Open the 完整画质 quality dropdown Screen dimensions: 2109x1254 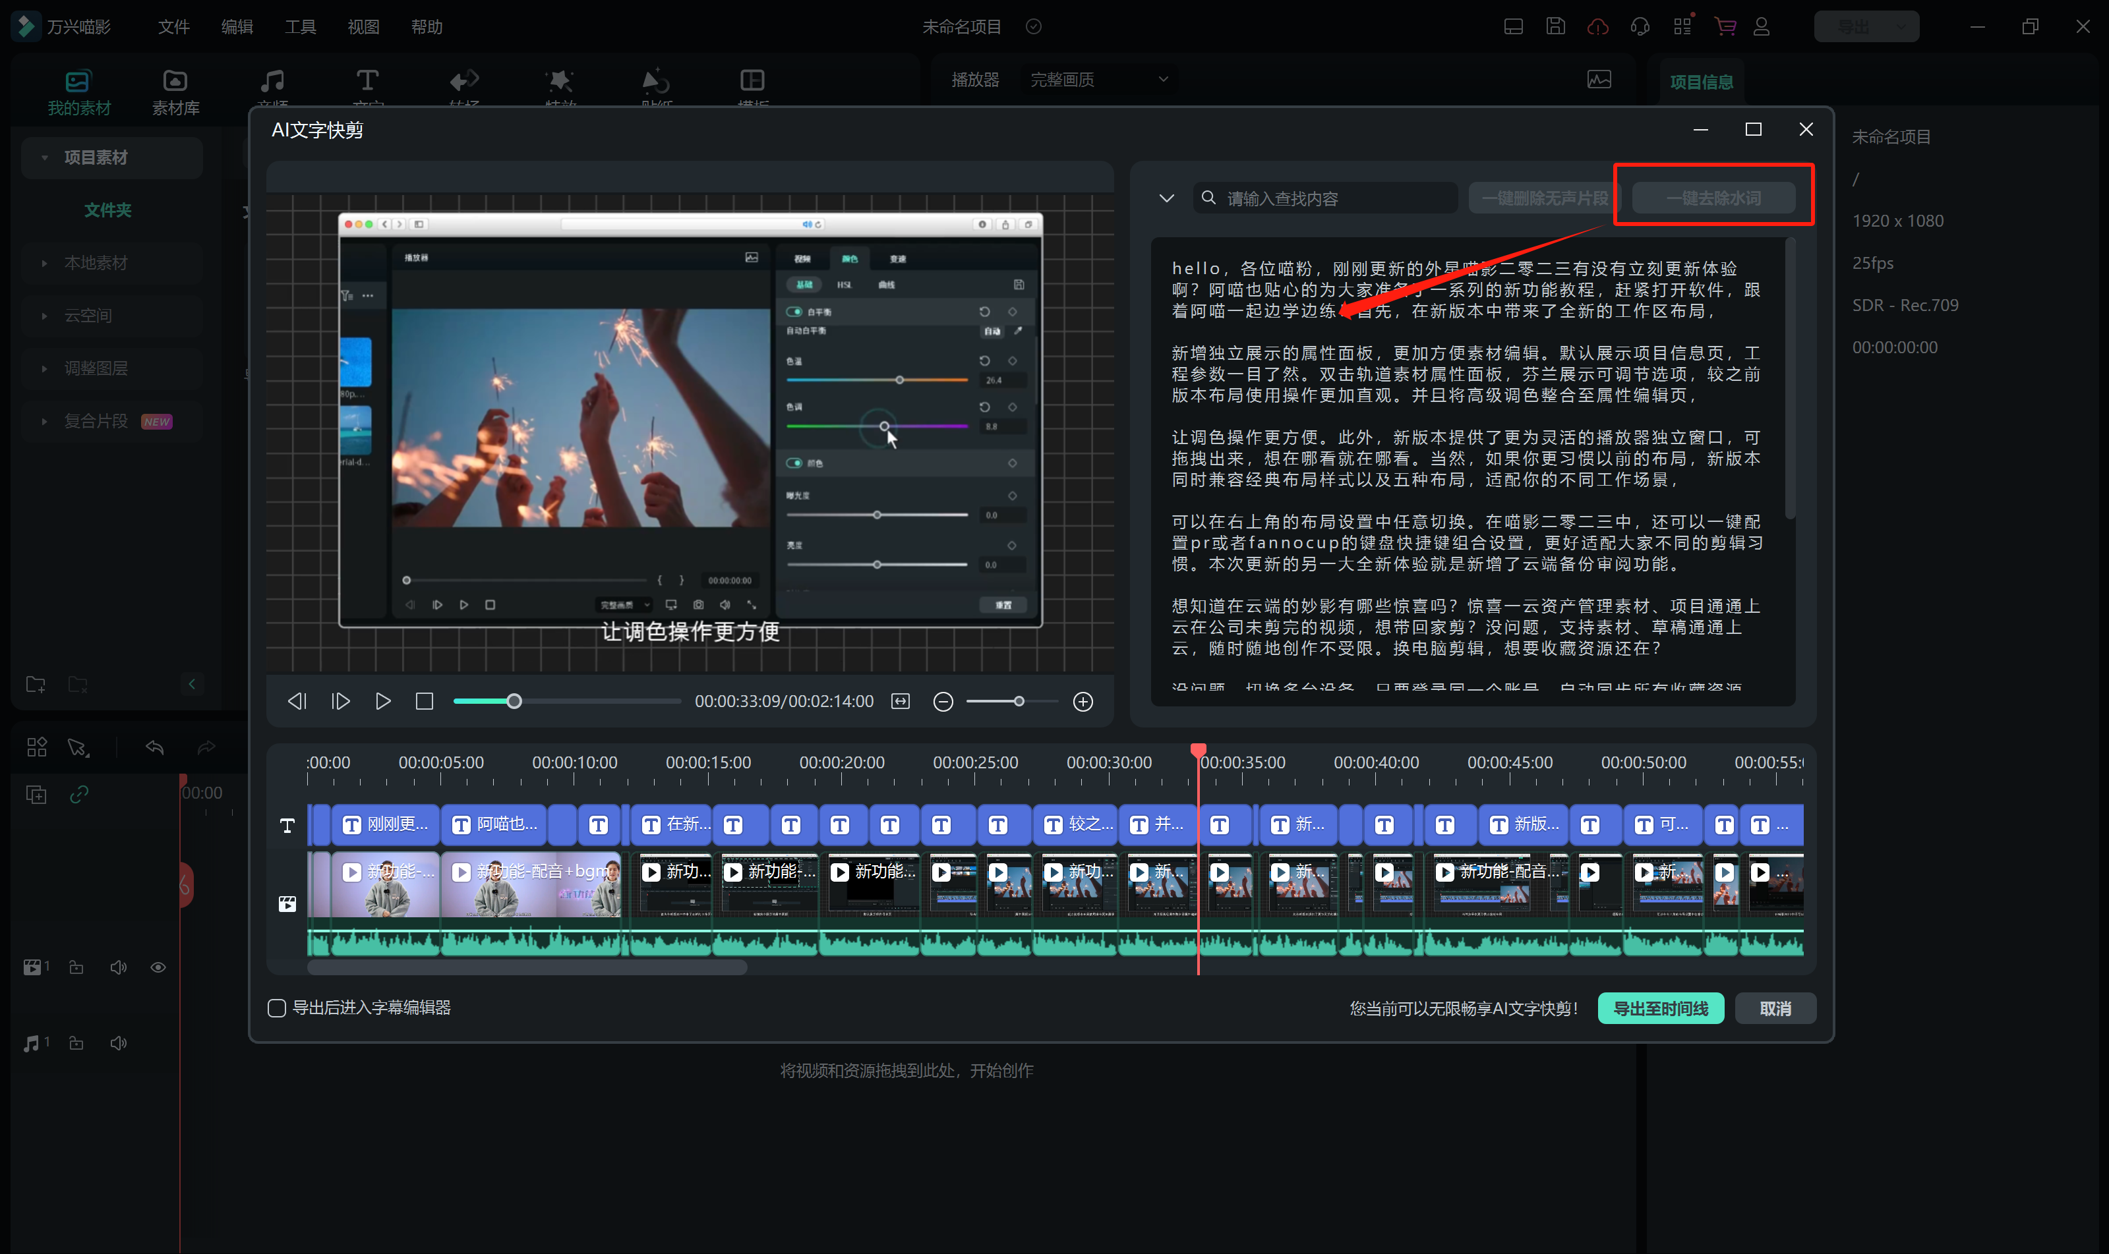[x=1098, y=80]
